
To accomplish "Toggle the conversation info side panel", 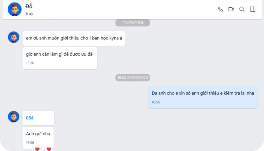I will pos(252,9).
